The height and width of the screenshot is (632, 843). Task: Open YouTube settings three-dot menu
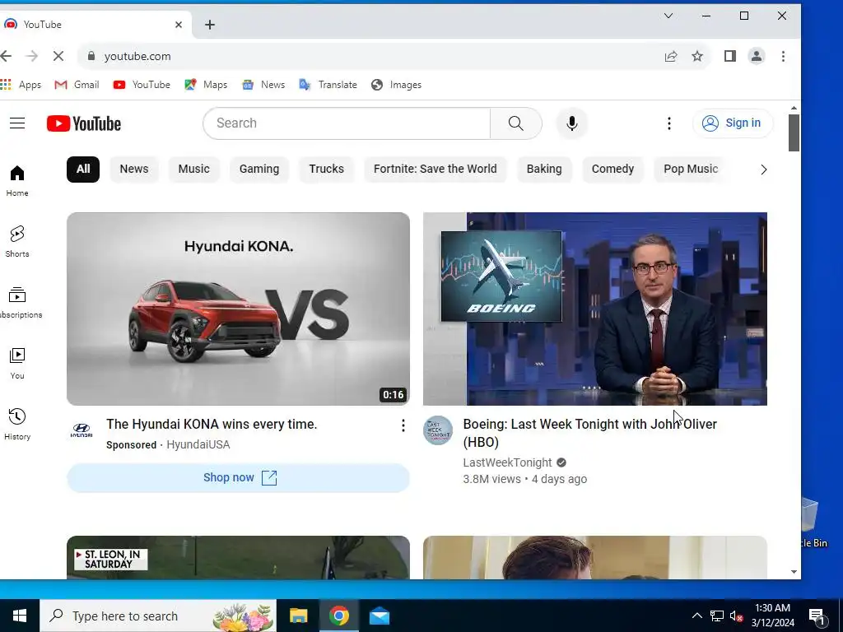tap(668, 123)
